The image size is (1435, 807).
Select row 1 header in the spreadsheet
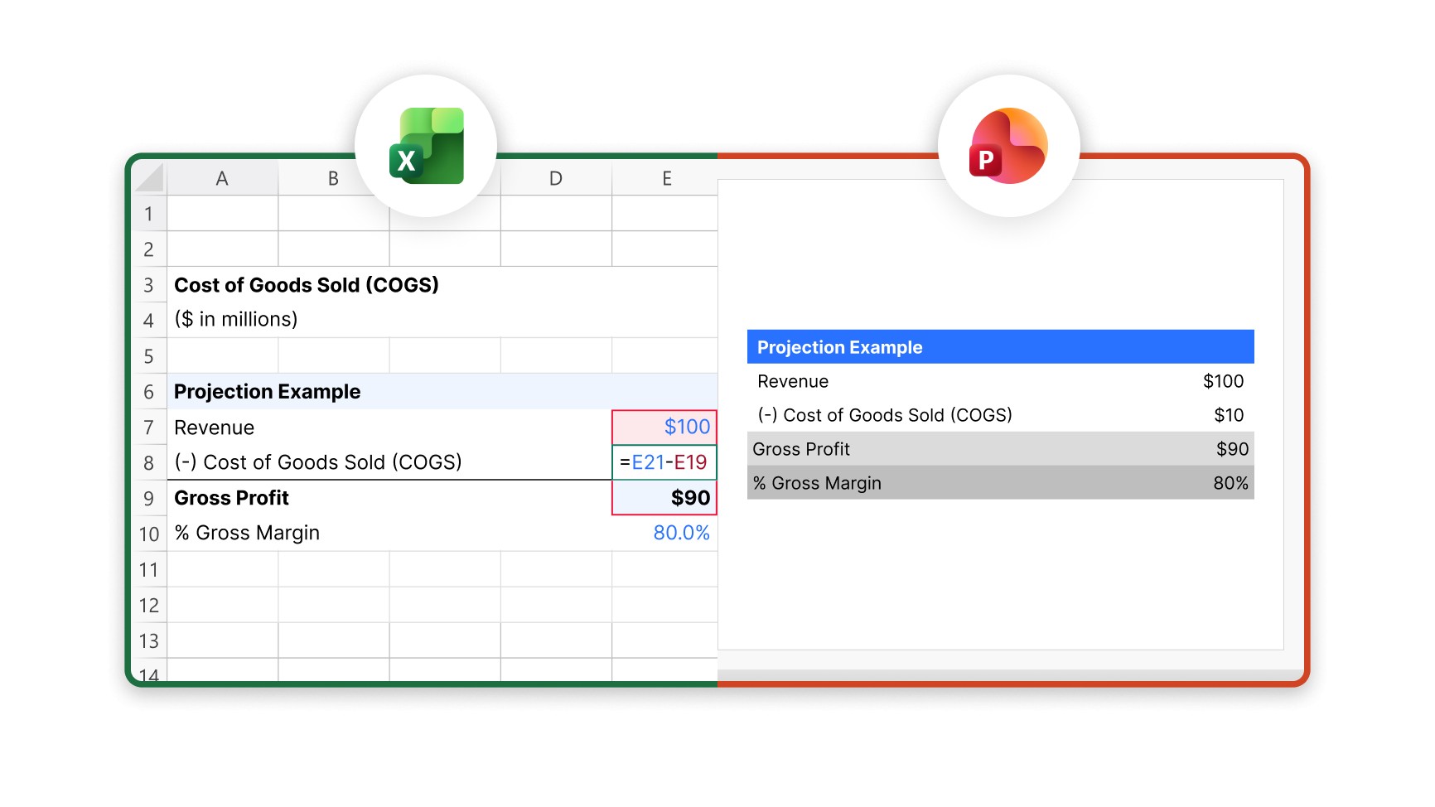click(x=149, y=214)
